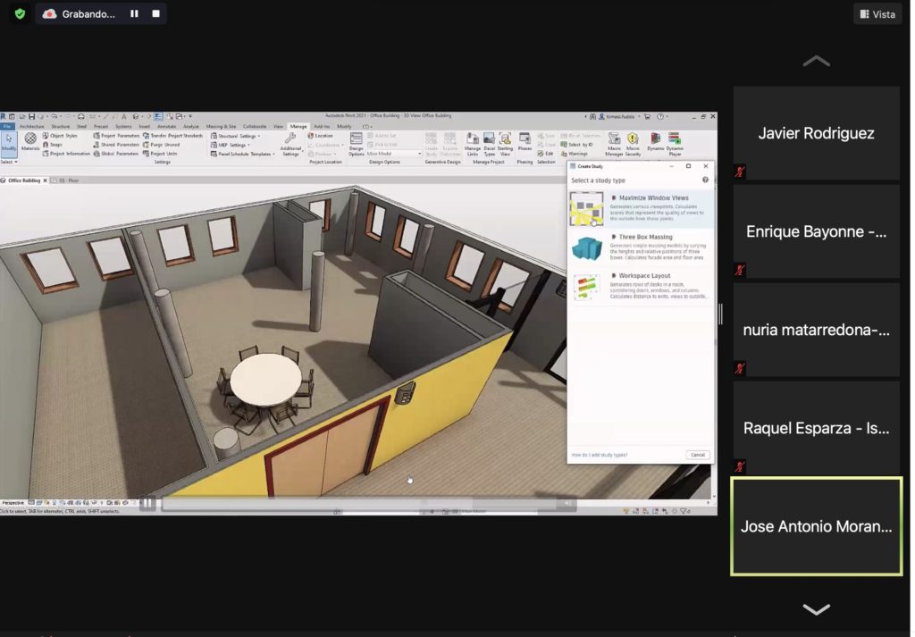The height and width of the screenshot is (637, 915).
Task: Select the Three Box Massing study thumbnail
Action: click(586, 248)
